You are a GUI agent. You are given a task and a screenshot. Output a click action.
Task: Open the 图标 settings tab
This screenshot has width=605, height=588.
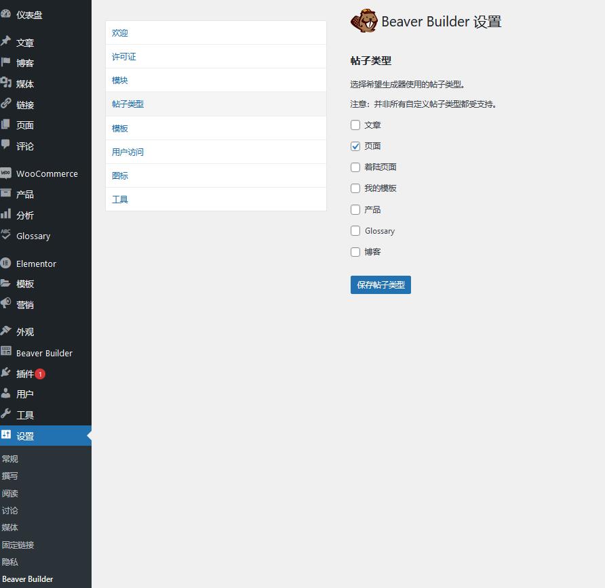[216, 175]
